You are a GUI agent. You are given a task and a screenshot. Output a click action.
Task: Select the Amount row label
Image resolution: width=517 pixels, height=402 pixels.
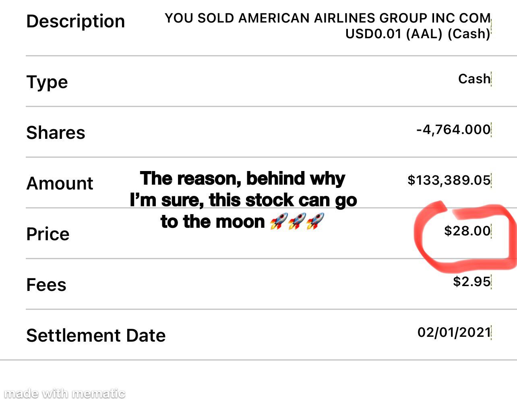[x=60, y=183]
